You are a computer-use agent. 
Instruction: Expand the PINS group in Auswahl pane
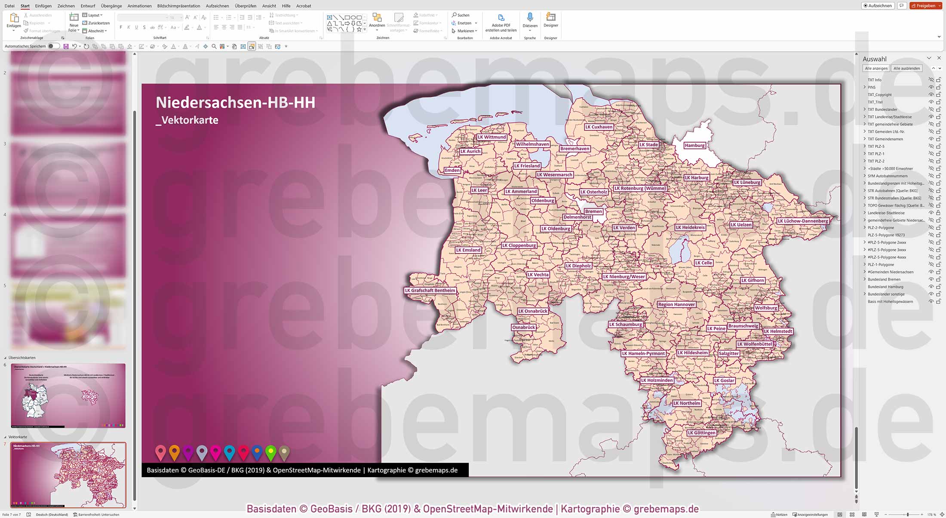pyautogui.click(x=864, y=87)
